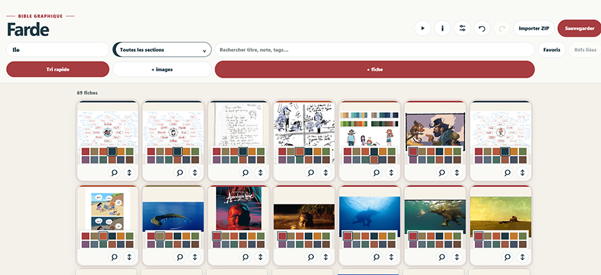Click the Farde page title
This screenshot has width=601, height=275.
tap(28, 29)
